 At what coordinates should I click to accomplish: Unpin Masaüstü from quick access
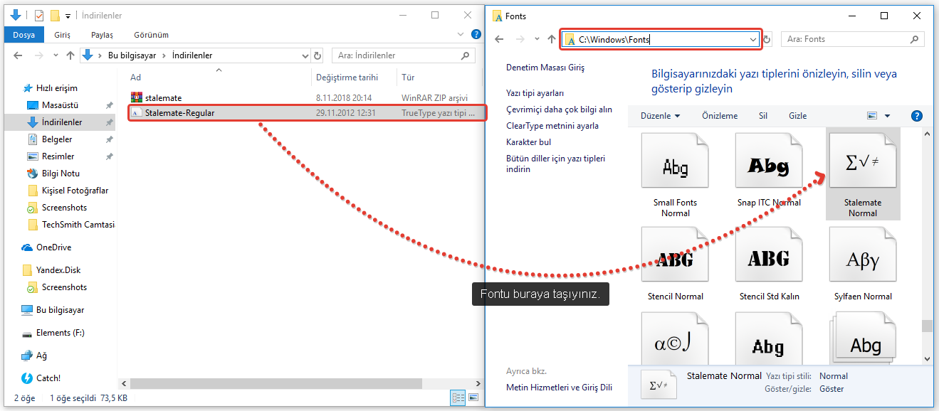109,105
